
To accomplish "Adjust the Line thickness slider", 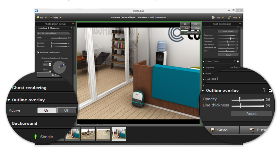I will (x=248, y=106).
